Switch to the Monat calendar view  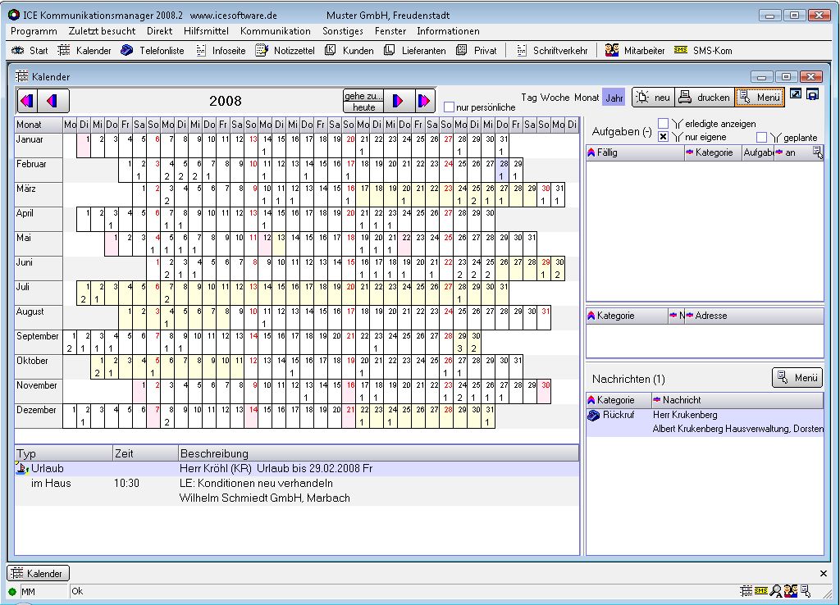(586, 98)
